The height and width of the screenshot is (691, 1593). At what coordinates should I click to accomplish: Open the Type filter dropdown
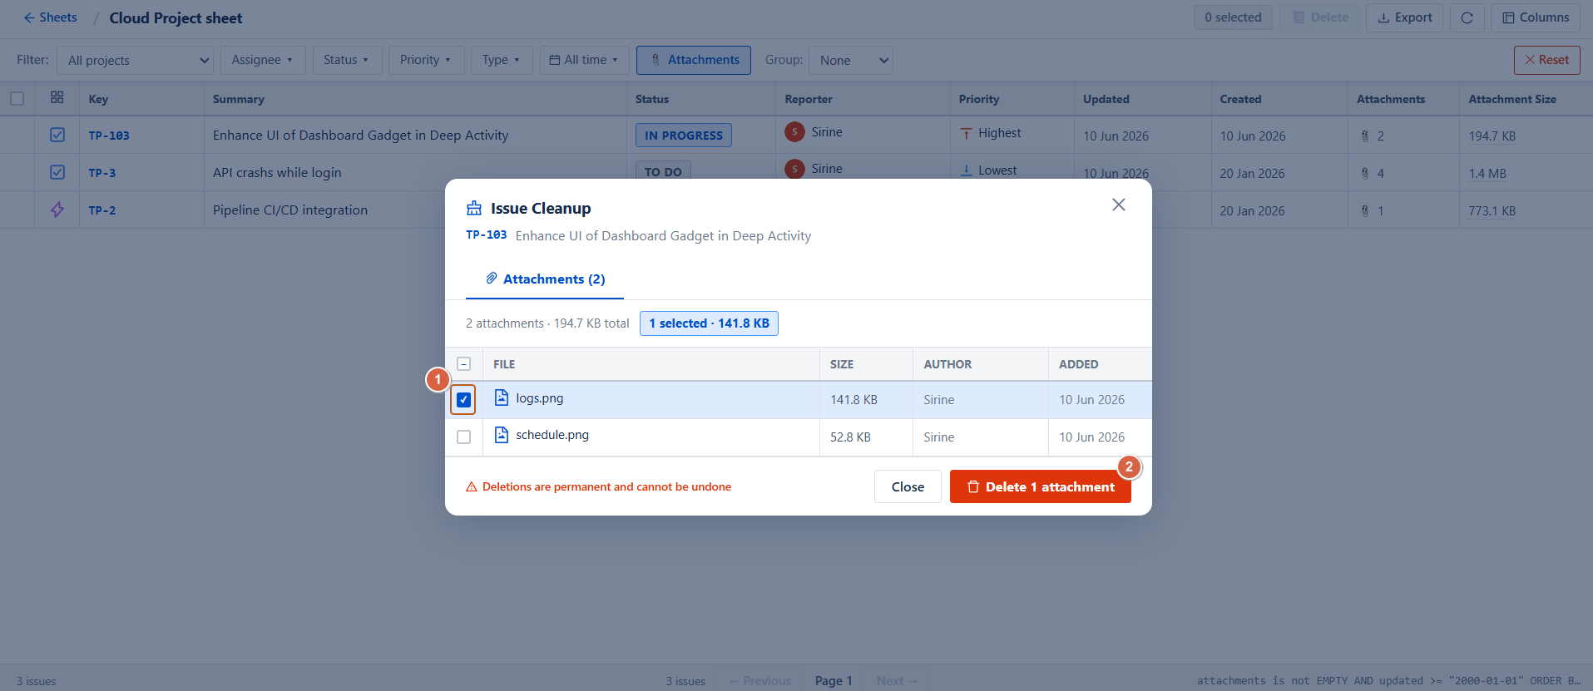click(501, 60)
